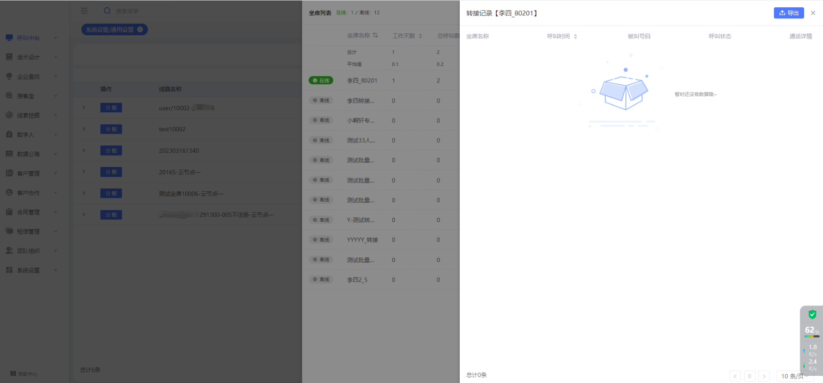Screen dimensions: 823x383
Task: Expand the 呼叫中台 sidebar menu
Action: tap(29, 38)
